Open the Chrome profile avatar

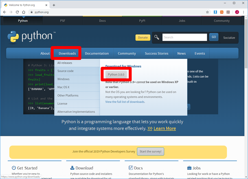tap(237, 12)
